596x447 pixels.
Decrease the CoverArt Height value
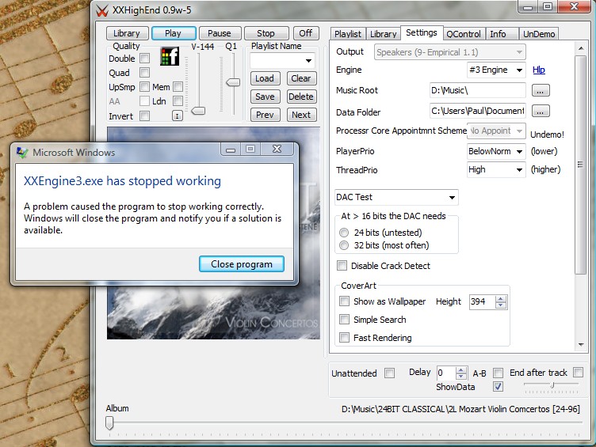[x=501, y=305]
